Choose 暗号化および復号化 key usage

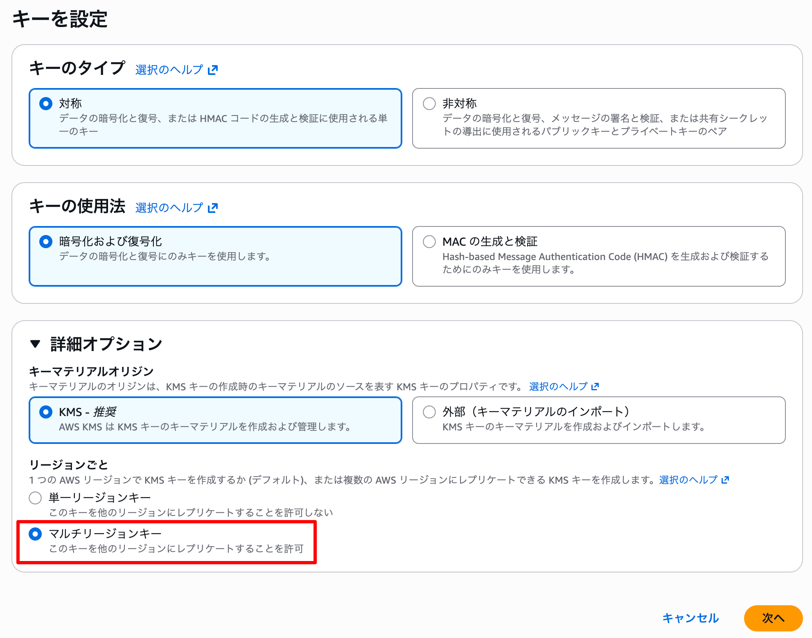[x=46, y=242]
